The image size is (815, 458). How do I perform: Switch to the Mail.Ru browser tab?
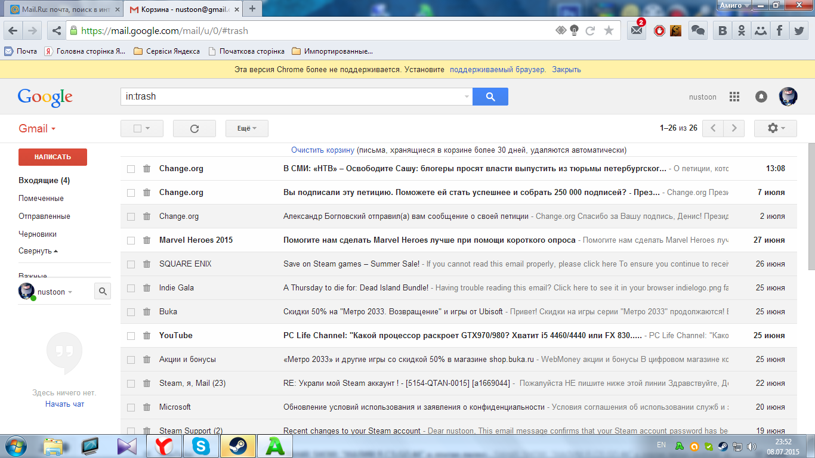coord(66,9)
